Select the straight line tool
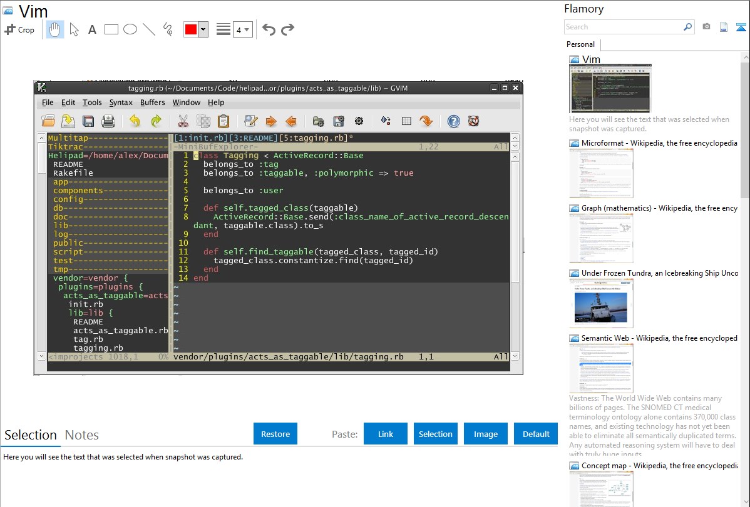The width and height of the screenshot is (750, 507). (x=149, y=29)
